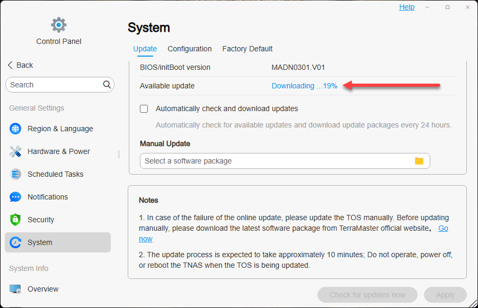Switch to the Configuration tab

[x=190, y=49]
